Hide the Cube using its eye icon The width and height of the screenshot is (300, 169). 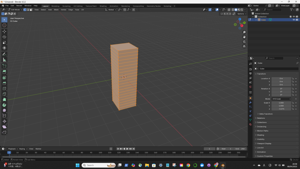coord(294,20)
